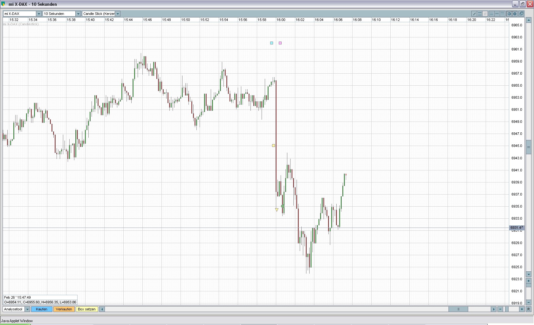The width and height of the screenshot is (534, 325).
Task: Click the 6931.47 current price label
Action: pyautogui.click(x=517, y=228)
